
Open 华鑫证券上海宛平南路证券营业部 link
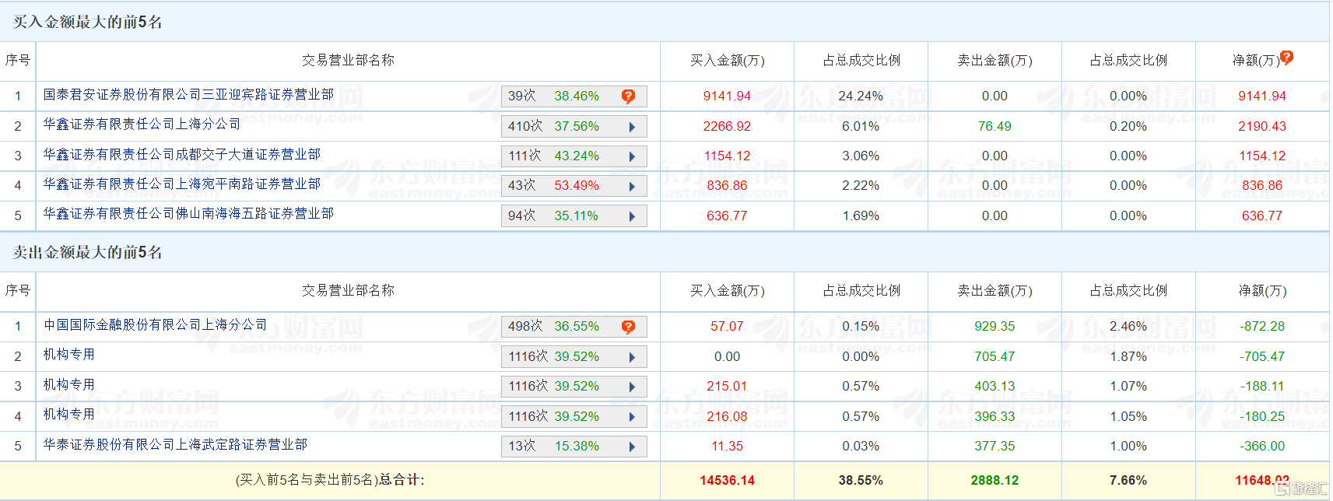tap(181, 184)
